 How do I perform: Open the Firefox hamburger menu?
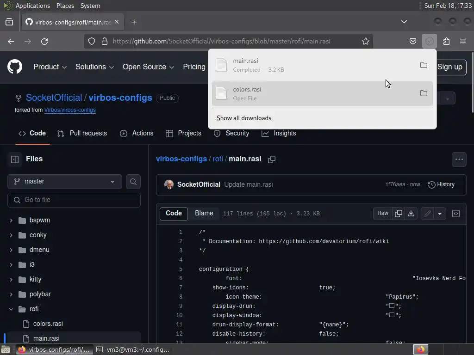[463, 41]
